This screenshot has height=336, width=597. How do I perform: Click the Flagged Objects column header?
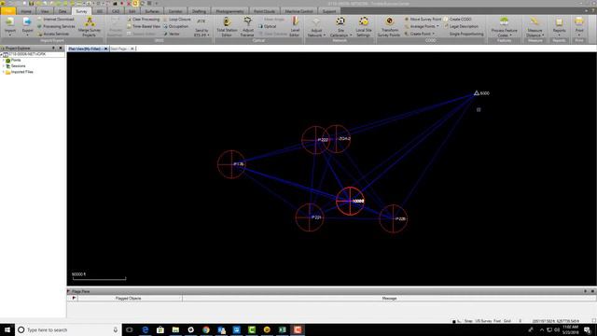pos(129,299)
